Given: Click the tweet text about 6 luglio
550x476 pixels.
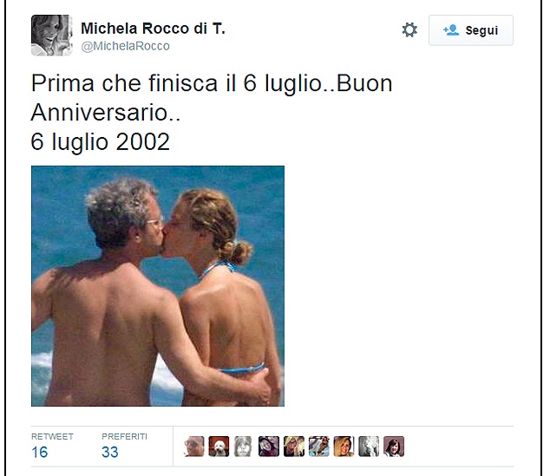Looking at the screenshot, I should coord(212,112).
